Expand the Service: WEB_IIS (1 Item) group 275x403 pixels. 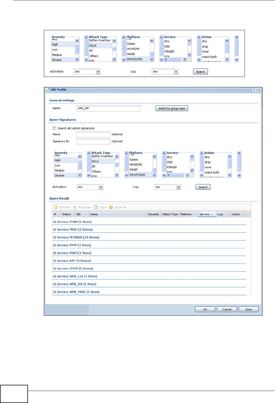(54, 284)
